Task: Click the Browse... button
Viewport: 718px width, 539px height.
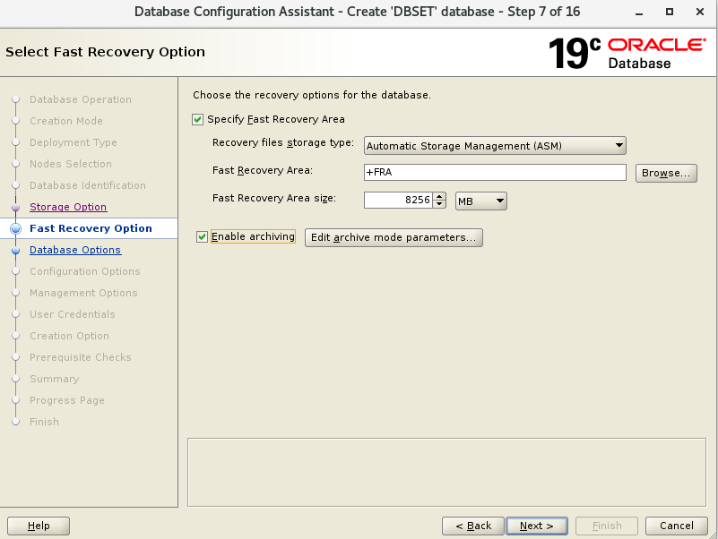Action: (x=666, y=173)
